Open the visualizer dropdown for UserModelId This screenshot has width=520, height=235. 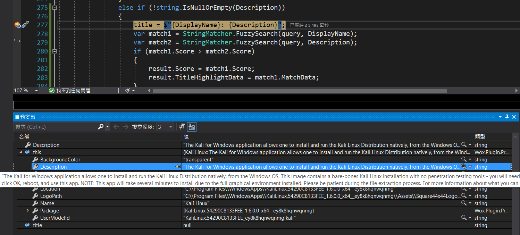[470, 218]
